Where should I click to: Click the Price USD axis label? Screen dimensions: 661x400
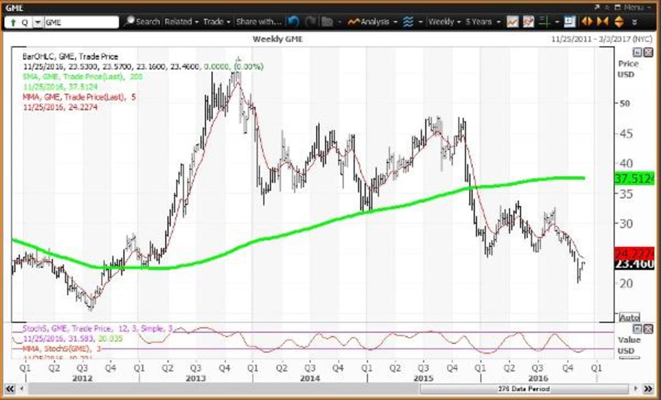tap(628, 68)
